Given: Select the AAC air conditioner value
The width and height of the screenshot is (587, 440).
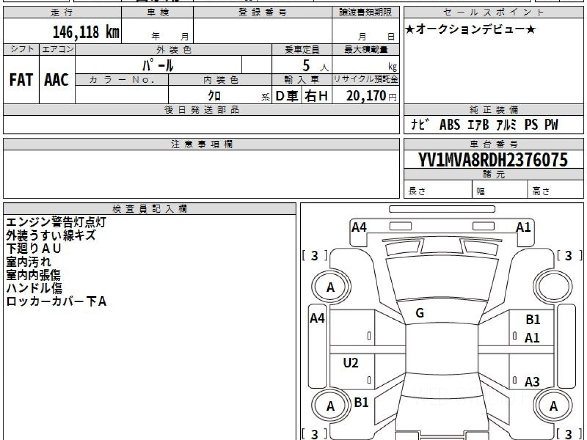Looking at the screenshot, I should [x=57, y=80].
